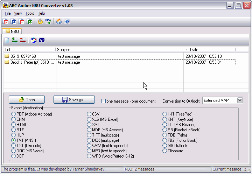Click the green select all messages icon

pos(15,40)
